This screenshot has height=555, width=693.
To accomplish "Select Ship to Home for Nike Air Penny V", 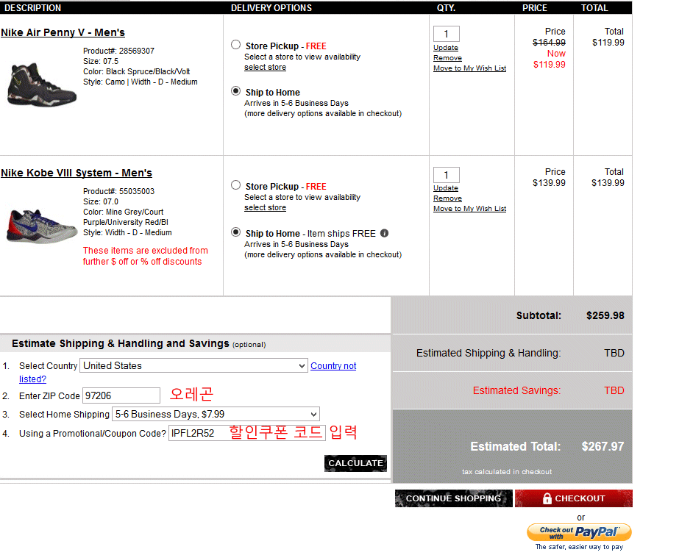I will click(x=235, y=91).
